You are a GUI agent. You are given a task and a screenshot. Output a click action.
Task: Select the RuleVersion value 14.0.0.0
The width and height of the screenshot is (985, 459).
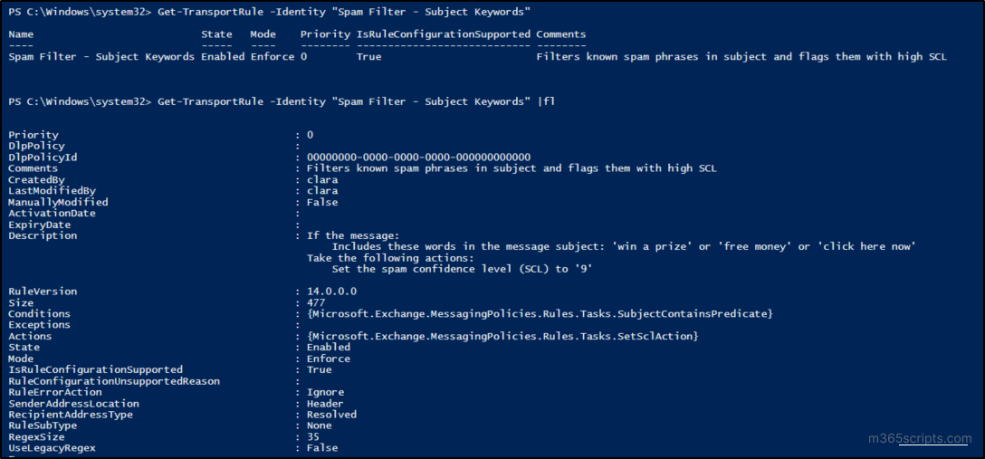pos(331,292)
